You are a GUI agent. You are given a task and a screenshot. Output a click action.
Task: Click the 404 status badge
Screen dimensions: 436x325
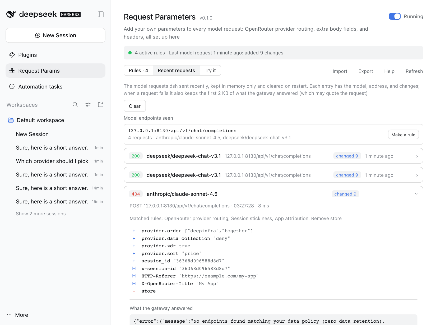tap(136, 194)
